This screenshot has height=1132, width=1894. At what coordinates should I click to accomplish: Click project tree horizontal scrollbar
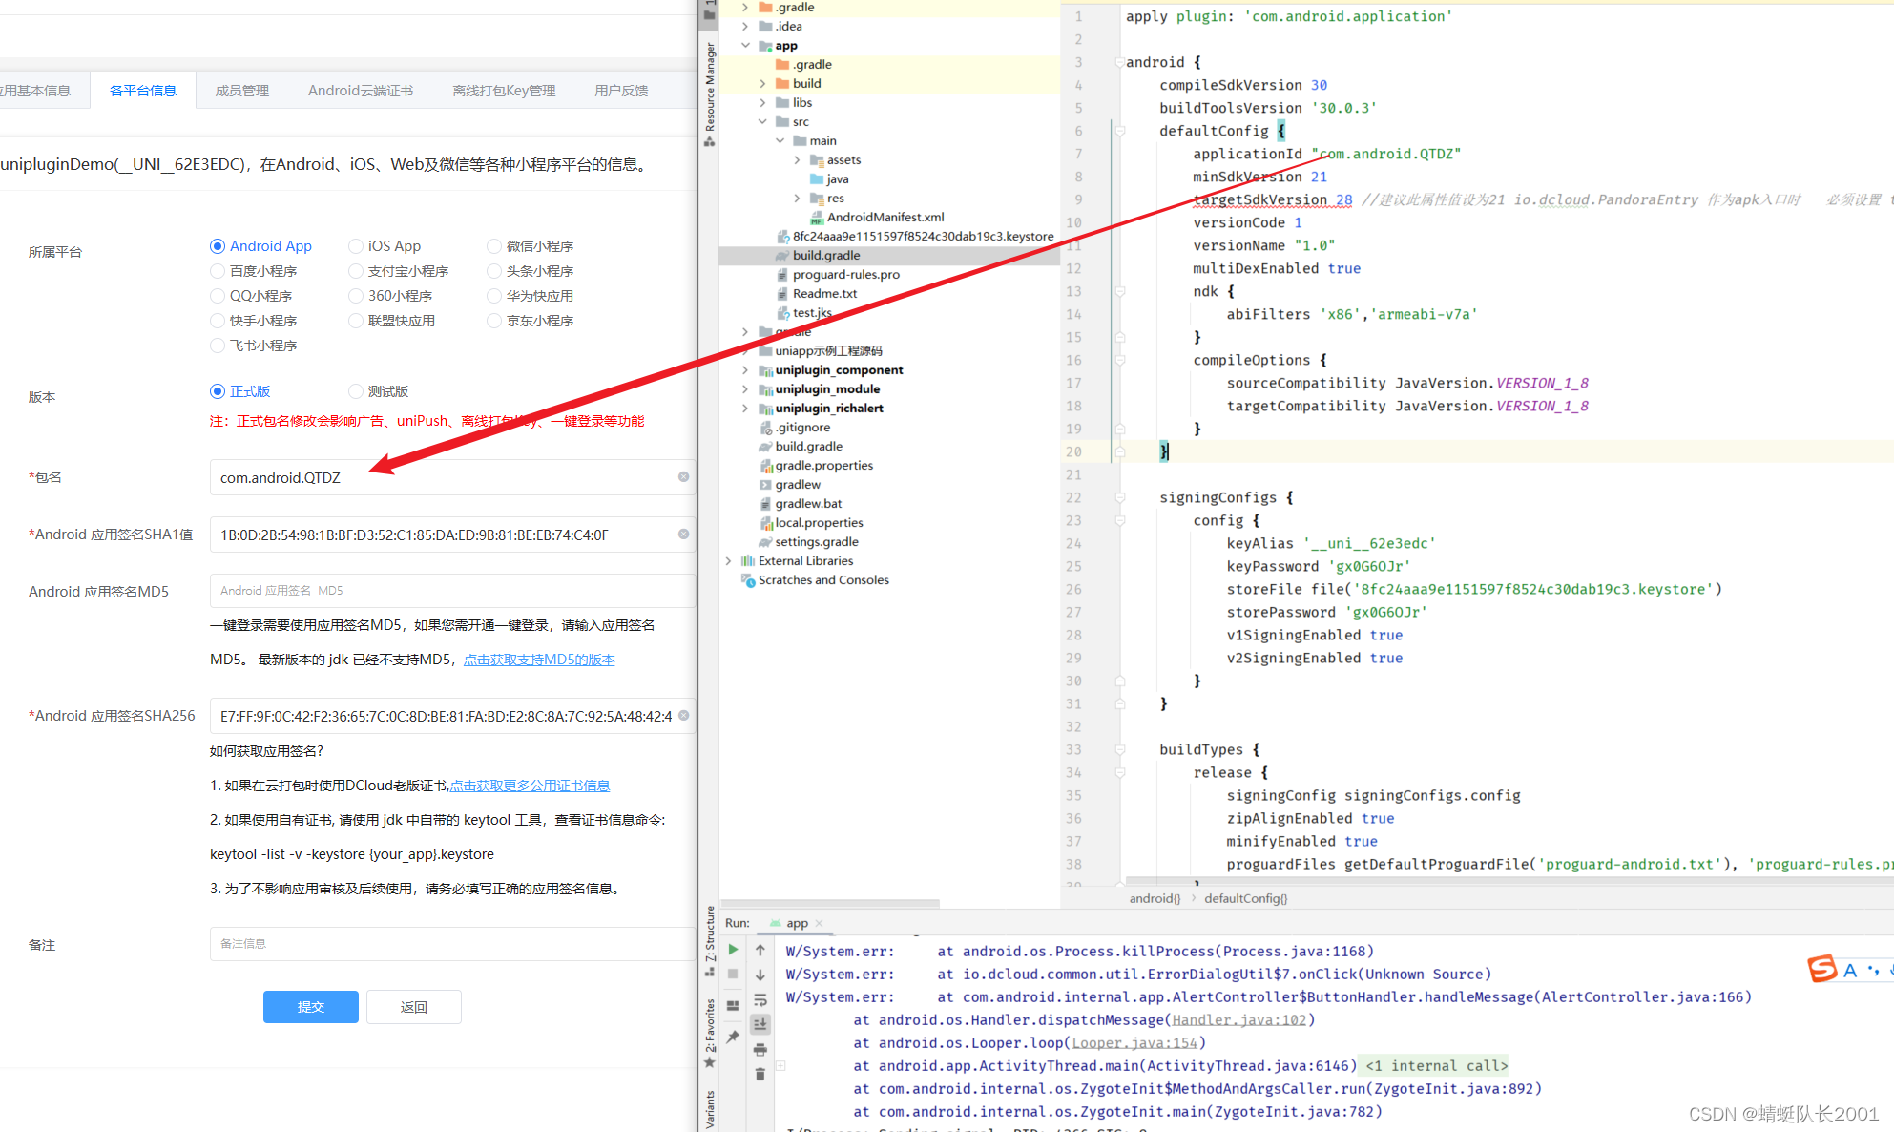830,903
